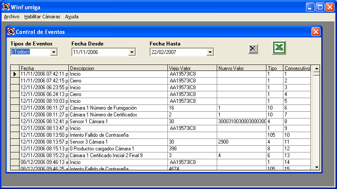Click the Nuevo Valor column header
The width and height of the screenshot is (337, 189).
[241, 68]
